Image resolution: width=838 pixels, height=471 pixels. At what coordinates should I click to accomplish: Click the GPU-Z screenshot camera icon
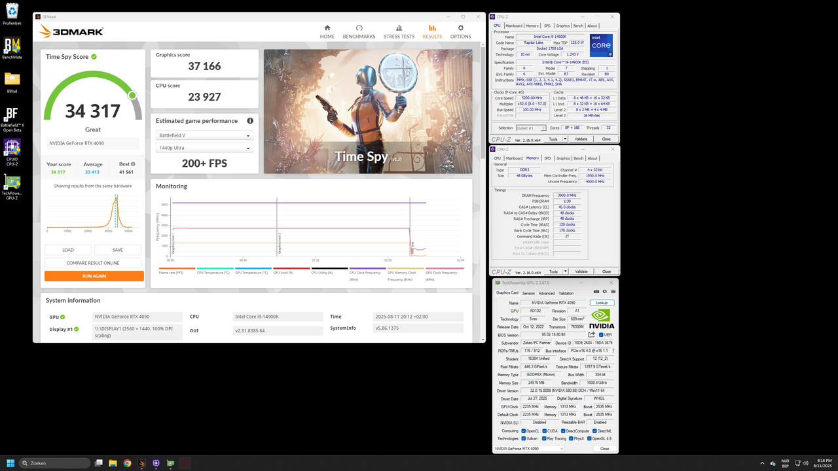pyautogui.click(x=596, y=292)
